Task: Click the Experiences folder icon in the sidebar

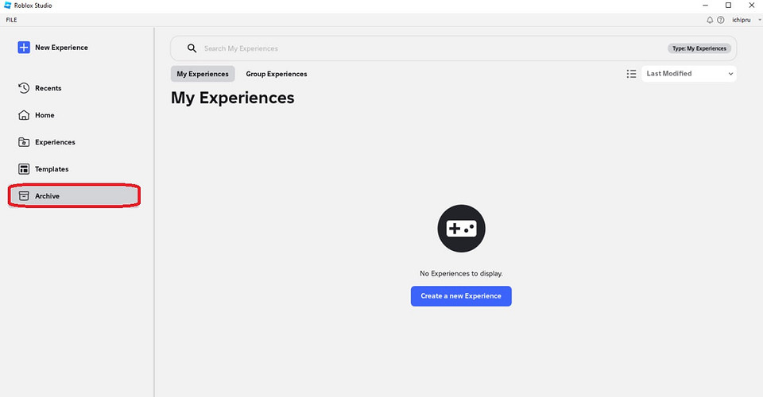Action: point(24,142)
